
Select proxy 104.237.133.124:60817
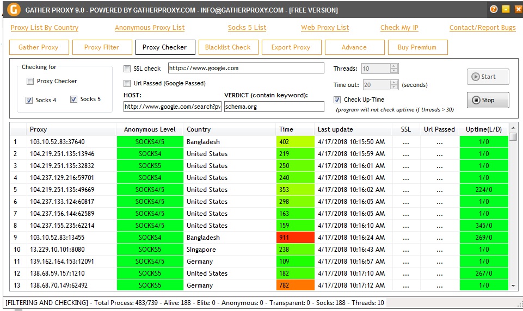pyautogui.click(x=62, y=202)
